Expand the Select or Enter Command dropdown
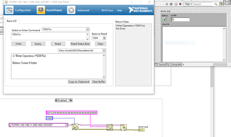 [88, 29]
